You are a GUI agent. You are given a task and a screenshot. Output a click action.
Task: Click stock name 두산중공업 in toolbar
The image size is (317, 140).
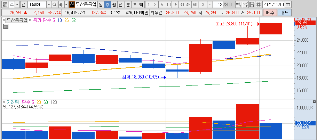(x=86, y=4)
